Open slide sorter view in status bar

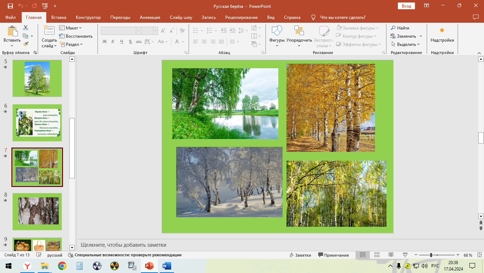[377, 255]
